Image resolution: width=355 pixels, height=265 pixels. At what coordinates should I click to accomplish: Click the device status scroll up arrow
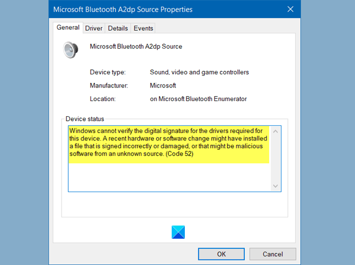click(275, 131)
